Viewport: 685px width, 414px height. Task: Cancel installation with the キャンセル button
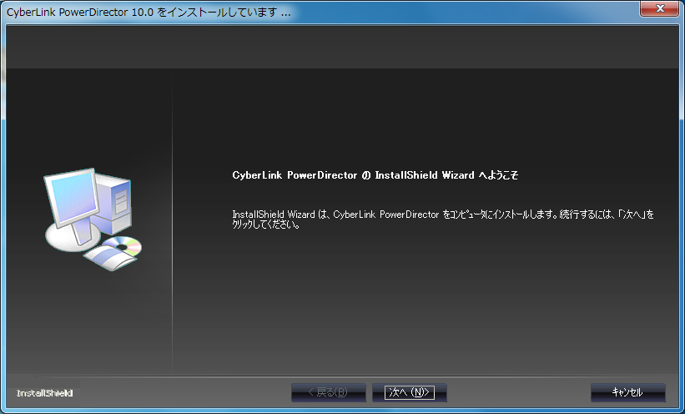(x=627, y=392)
